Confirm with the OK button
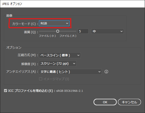145x113 pixels. (105, 102)
